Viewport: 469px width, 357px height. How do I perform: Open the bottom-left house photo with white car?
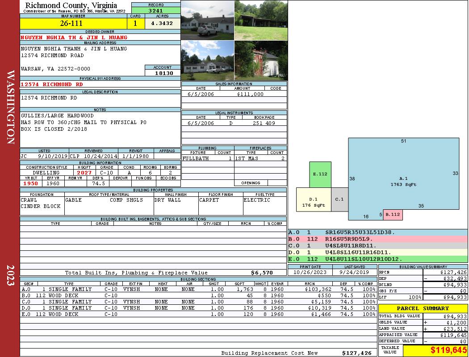(207, 61)
